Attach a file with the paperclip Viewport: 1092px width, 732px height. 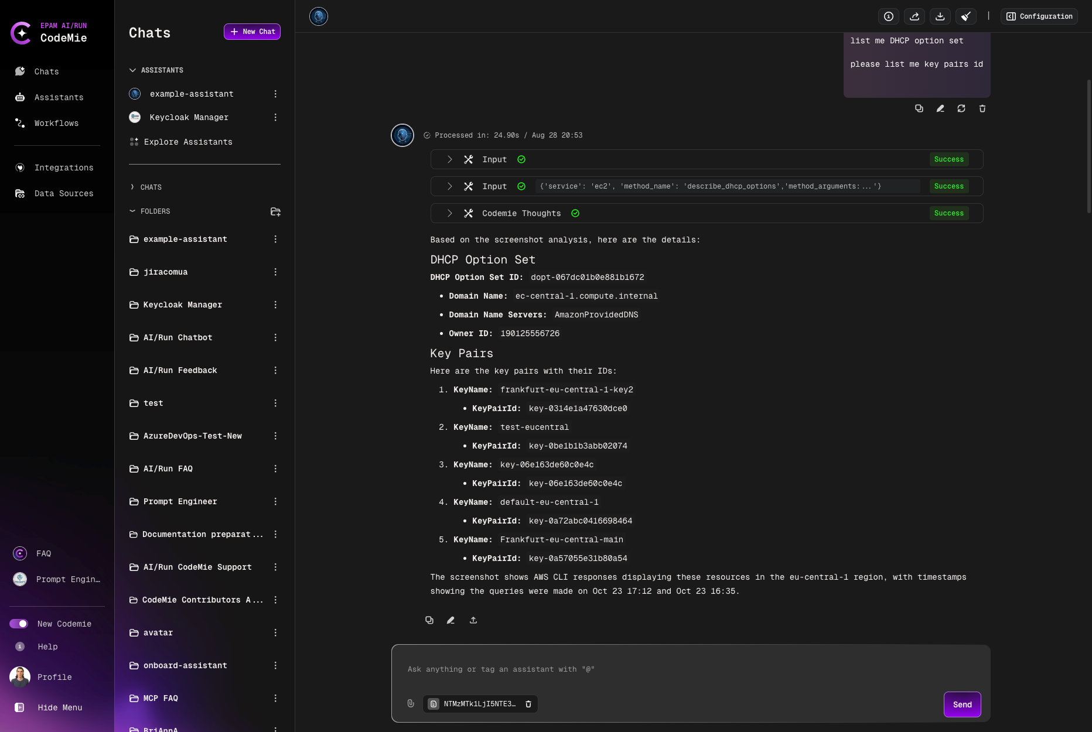(x=411, y=703)
